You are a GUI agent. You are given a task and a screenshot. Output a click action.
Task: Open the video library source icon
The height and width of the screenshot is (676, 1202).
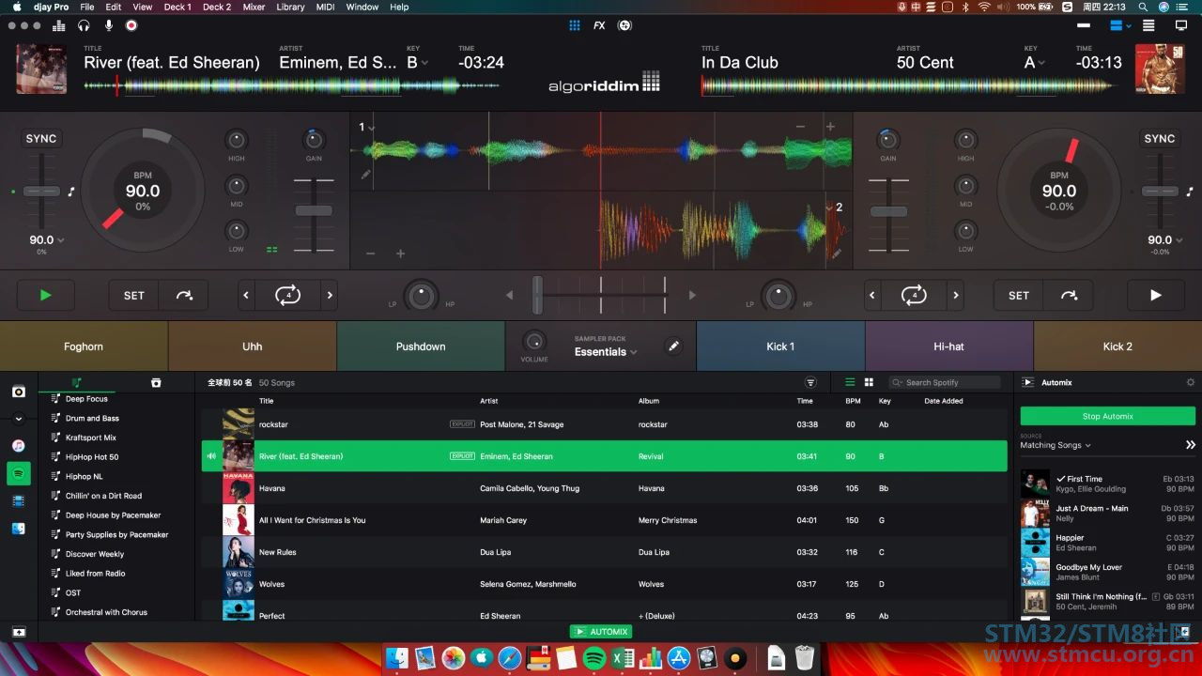(x=19, y=501)
